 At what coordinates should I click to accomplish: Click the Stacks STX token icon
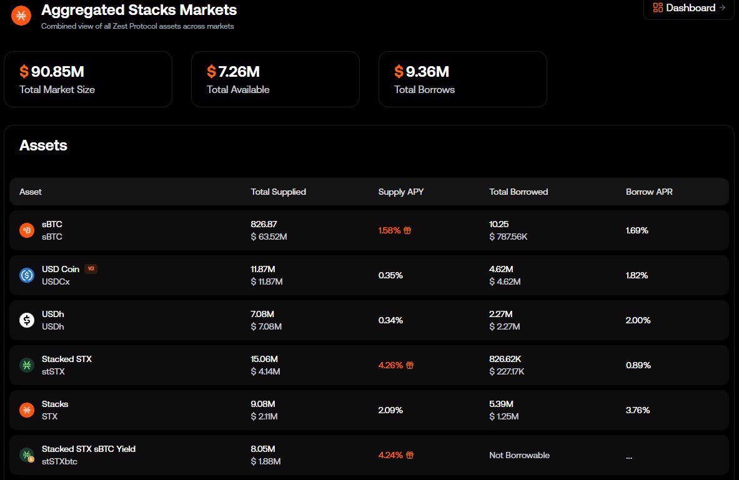(x=27, y=410)
